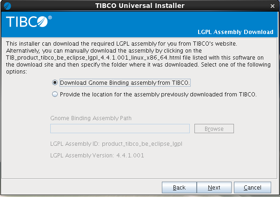Click the TIBCO window icon in title bar
The width and height of the screenshot is (280, 197).
pyautogui.click(x=7, y=6)
